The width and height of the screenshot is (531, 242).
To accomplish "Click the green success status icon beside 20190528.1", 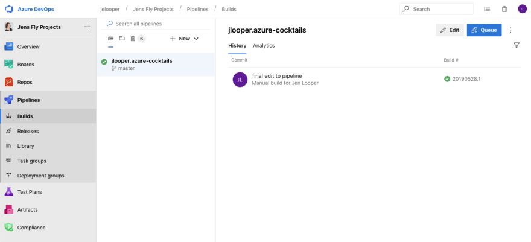I will coord(447,79).
